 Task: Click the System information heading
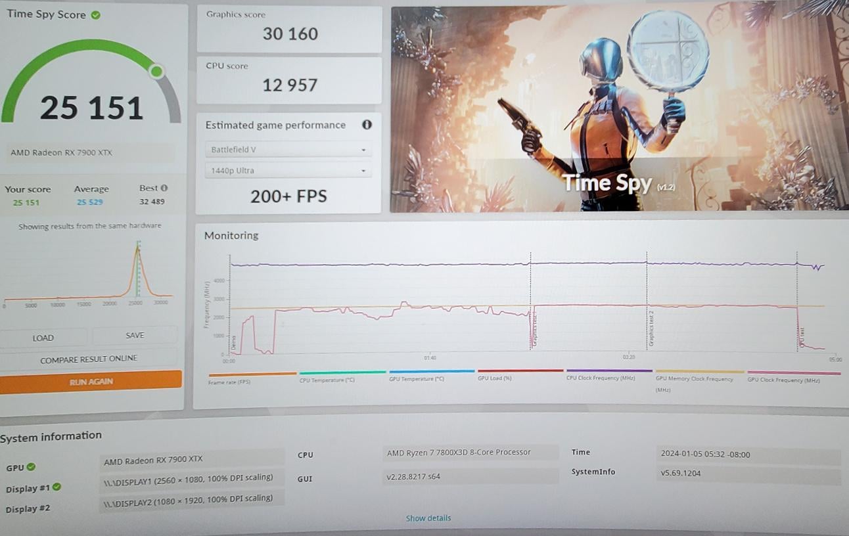tap(51, 435)
